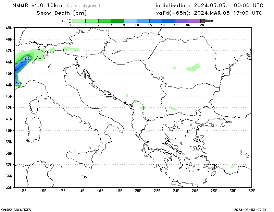Click the 32E longitude axis label
Viewport: 274px width, 212px height.
(x=251, y=191)
